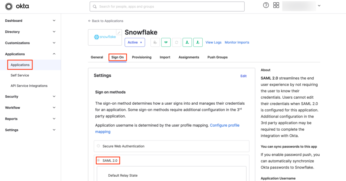Expand the Security sidebar section
This screenshot has width=346, height=181.
click(54, 97)
